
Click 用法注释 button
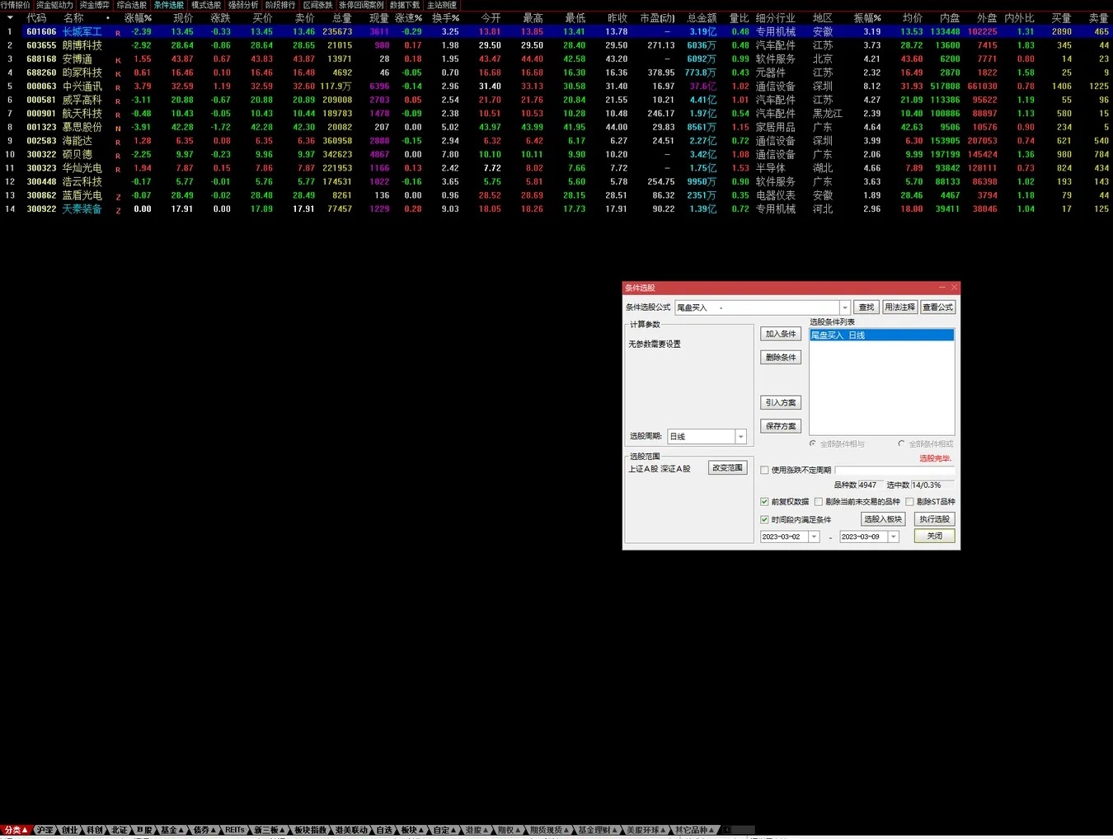click(899, 307)
